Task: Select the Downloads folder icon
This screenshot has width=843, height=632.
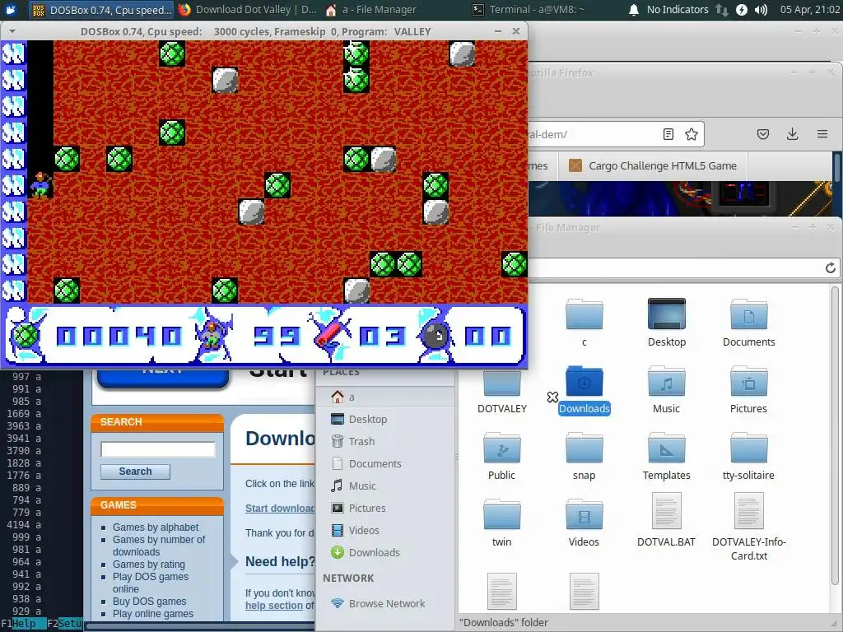Action: pos(584,382)
